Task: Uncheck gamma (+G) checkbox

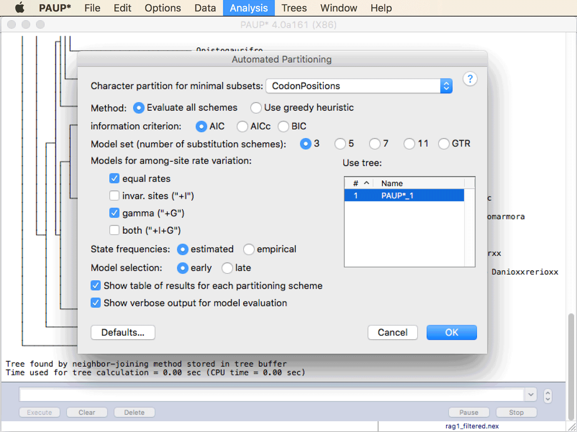Action: point(114,213)
